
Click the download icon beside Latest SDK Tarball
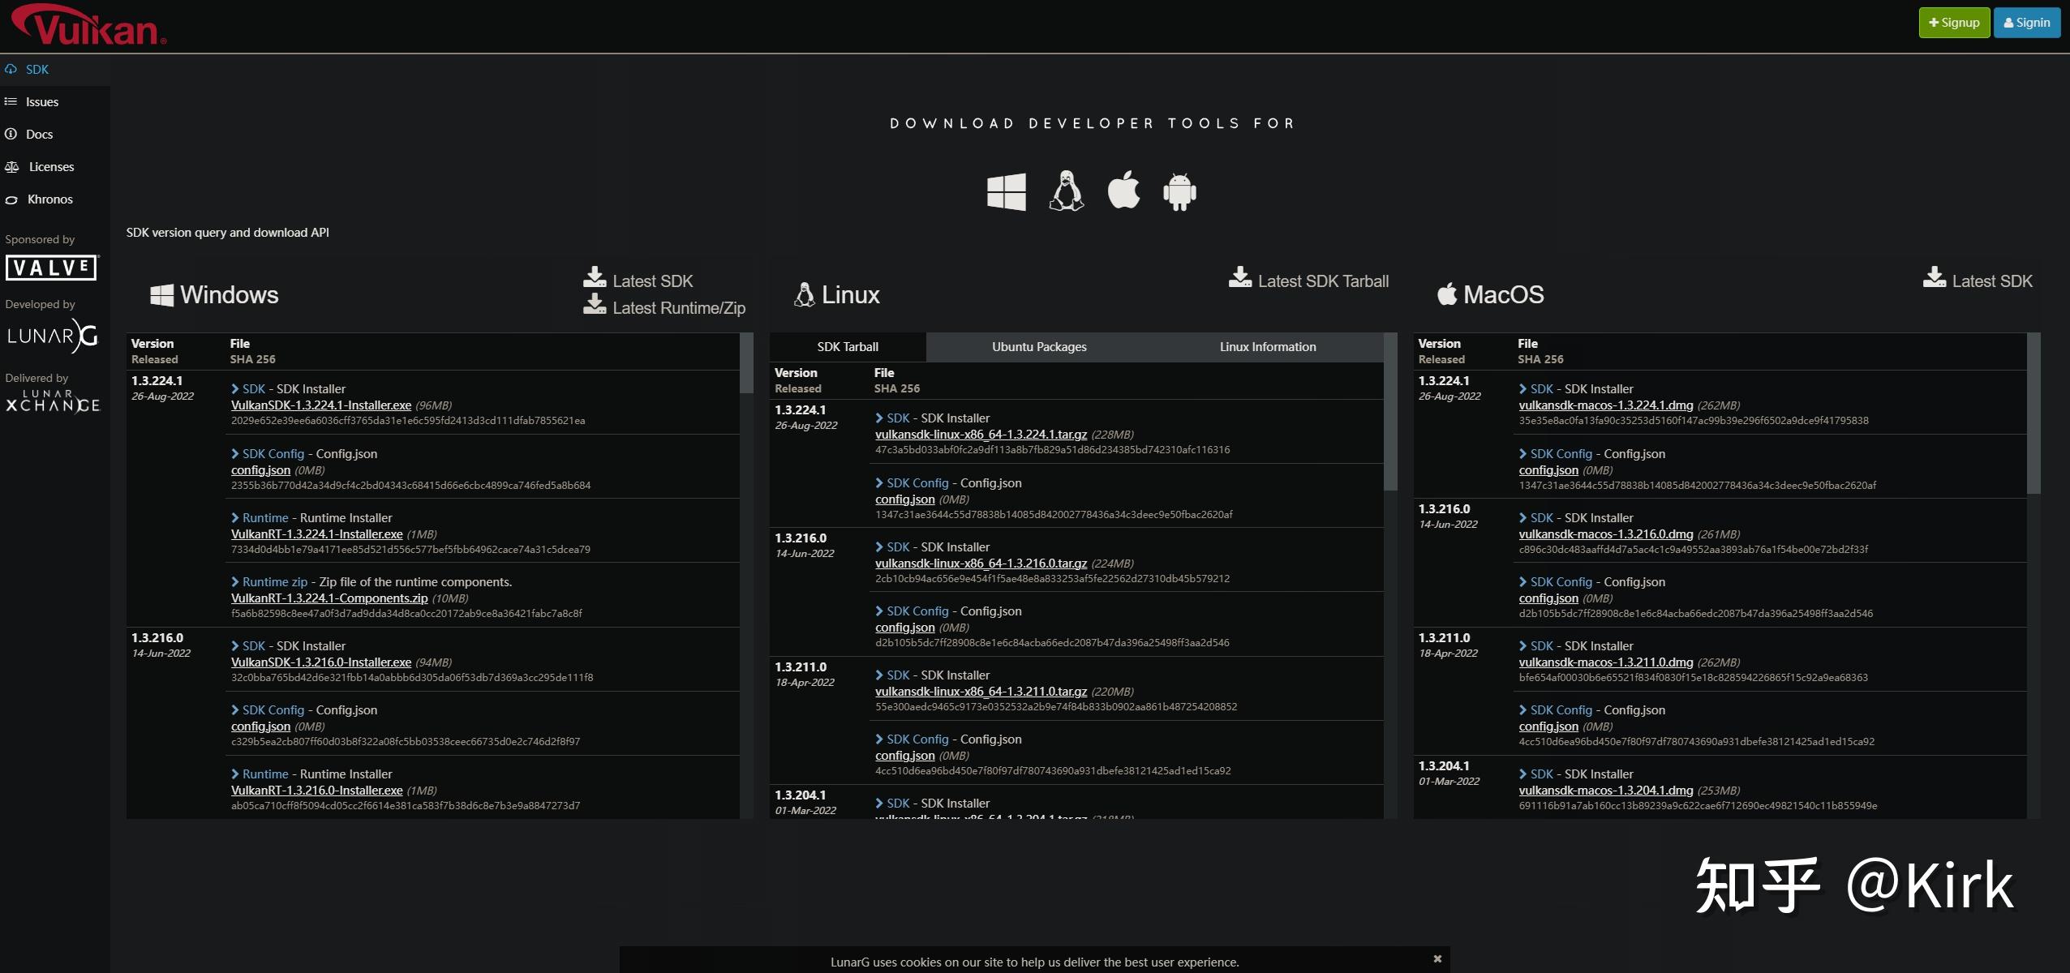1239,277
